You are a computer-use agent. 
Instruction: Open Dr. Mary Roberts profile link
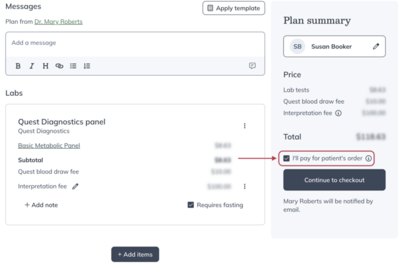pos(58,22)
